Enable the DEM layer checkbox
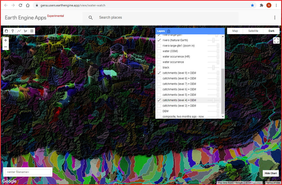 [159, 111]
